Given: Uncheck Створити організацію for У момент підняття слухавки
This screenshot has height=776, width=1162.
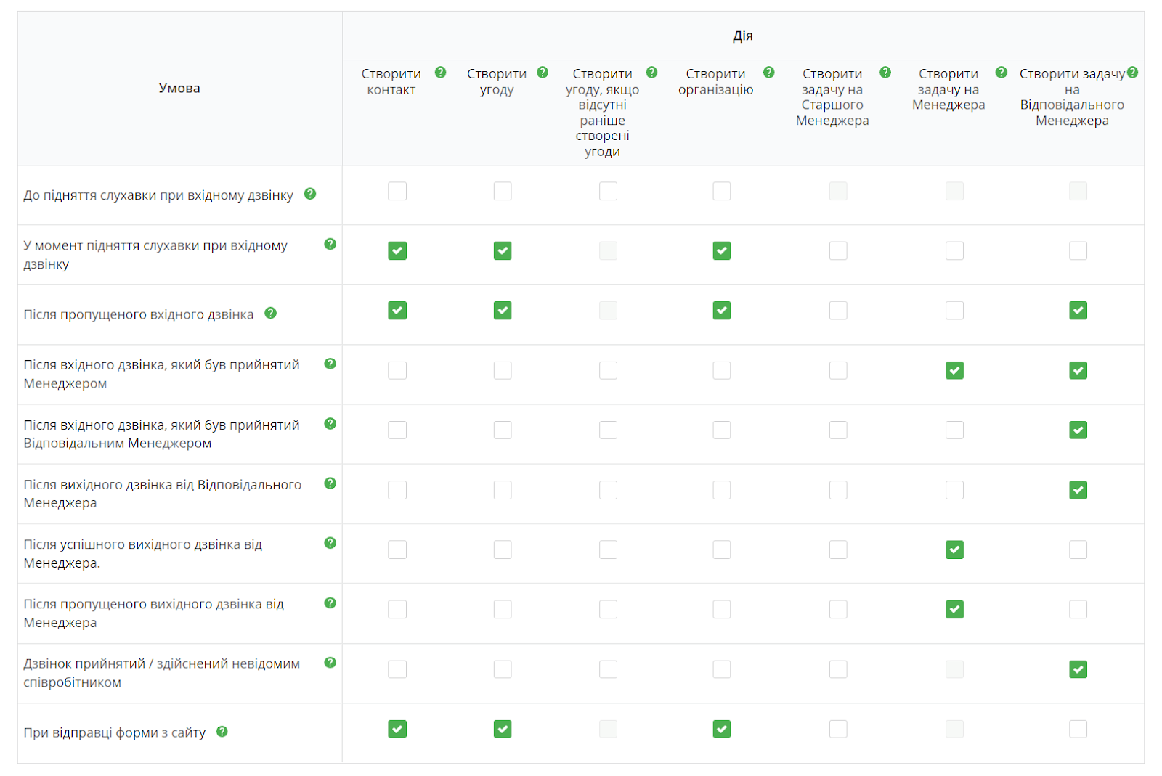Looking at the screenshot, I should point(722,250).
